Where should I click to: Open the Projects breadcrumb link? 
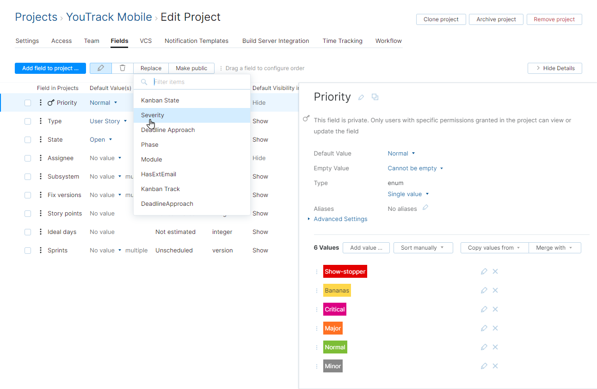36,17
